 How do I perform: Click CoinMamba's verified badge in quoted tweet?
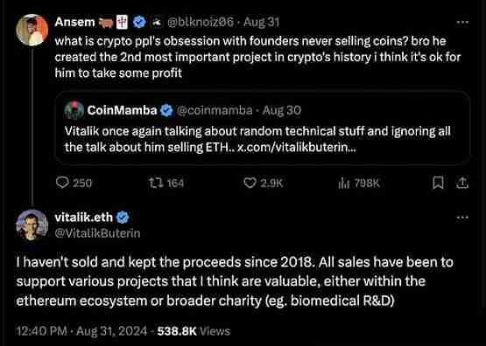(166, 110)
